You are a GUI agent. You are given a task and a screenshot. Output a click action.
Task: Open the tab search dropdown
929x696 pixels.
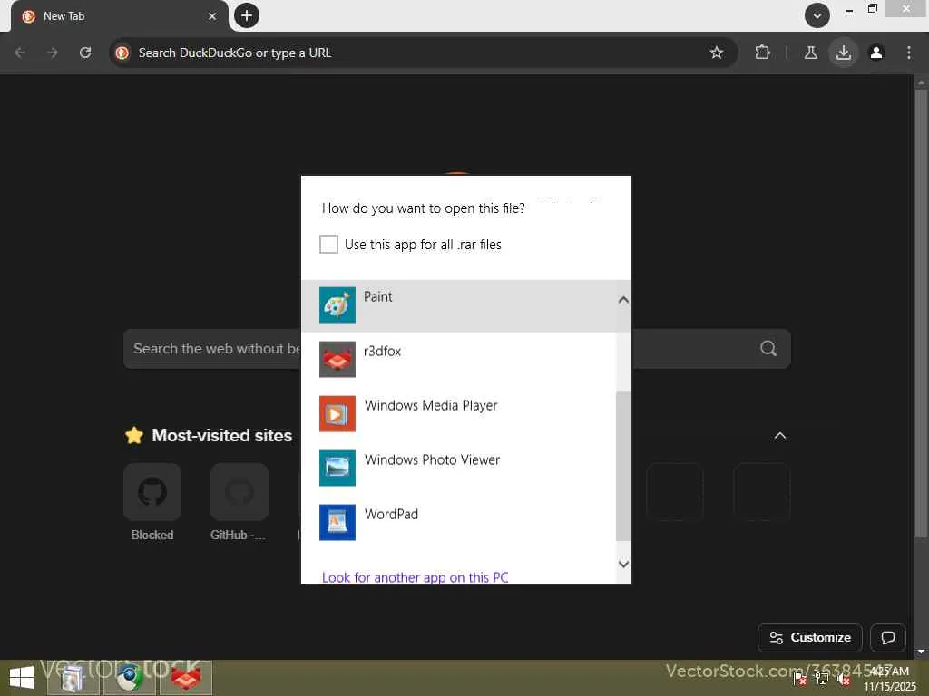tap(817, 15)
